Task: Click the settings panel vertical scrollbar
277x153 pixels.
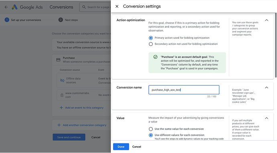Action: tap(275, 45)
